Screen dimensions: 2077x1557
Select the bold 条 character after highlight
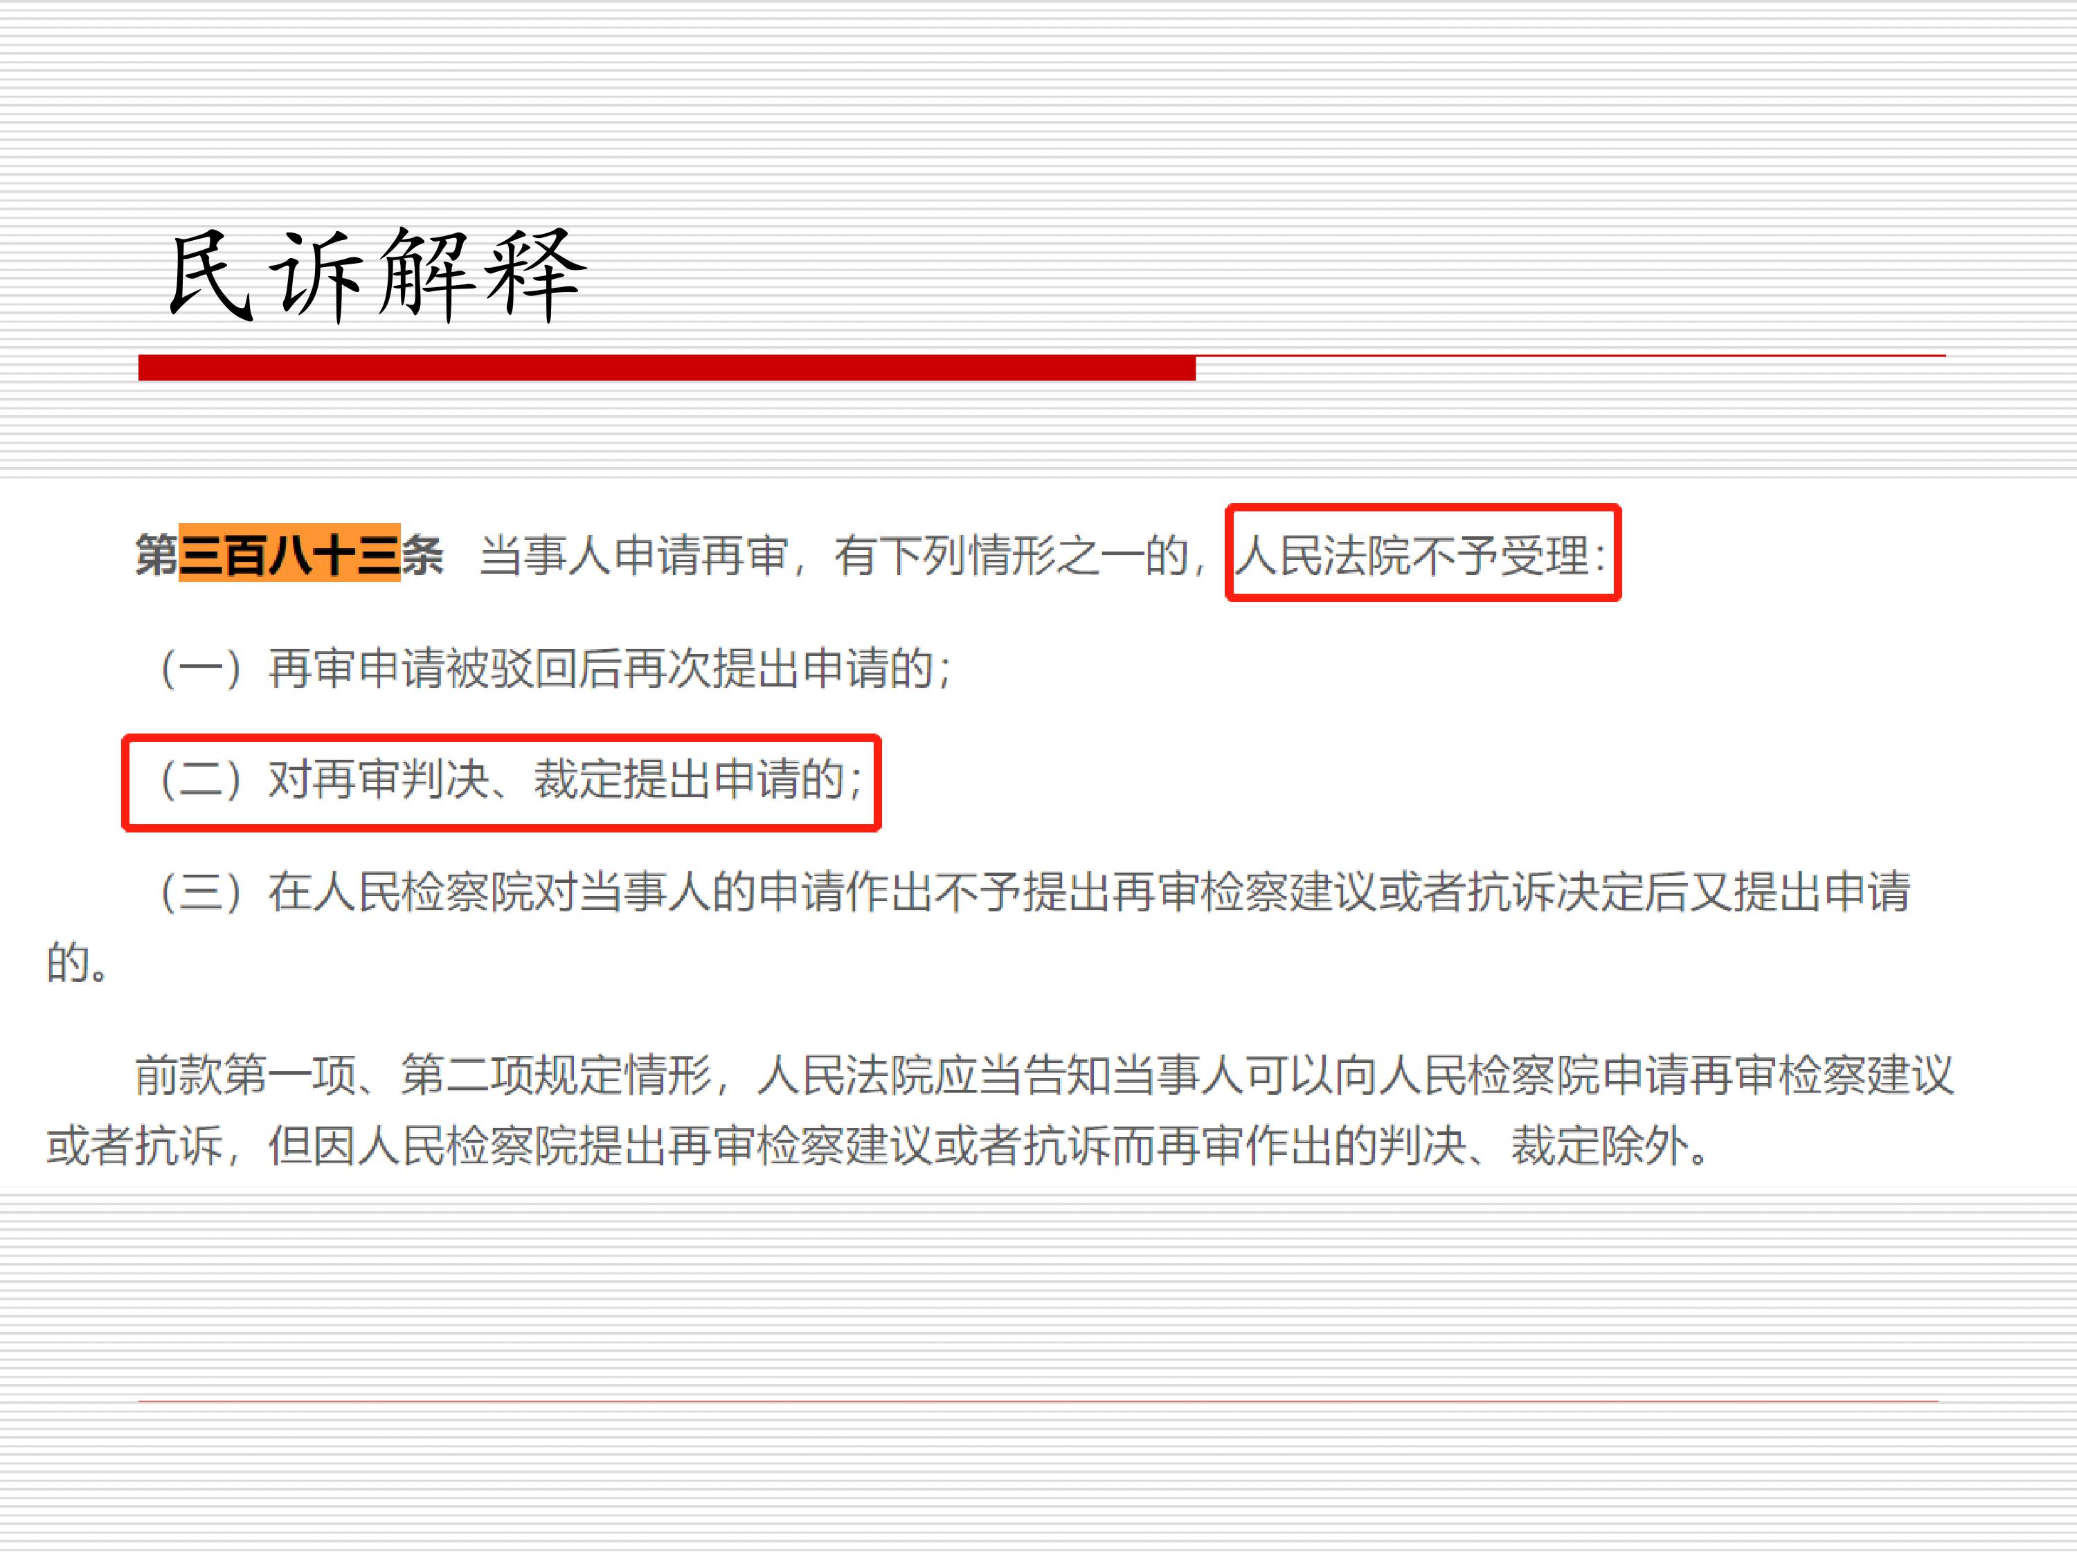[422, 554]
